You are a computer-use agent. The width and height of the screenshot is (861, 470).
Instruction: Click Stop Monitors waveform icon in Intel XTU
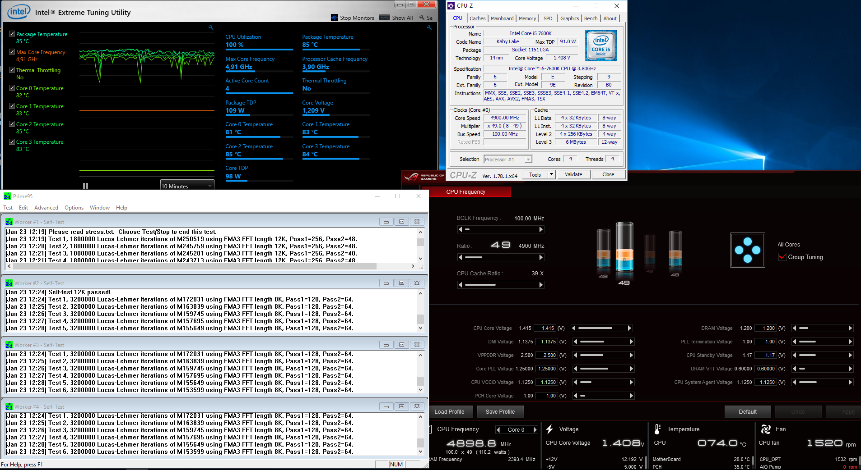pos(335,18)
